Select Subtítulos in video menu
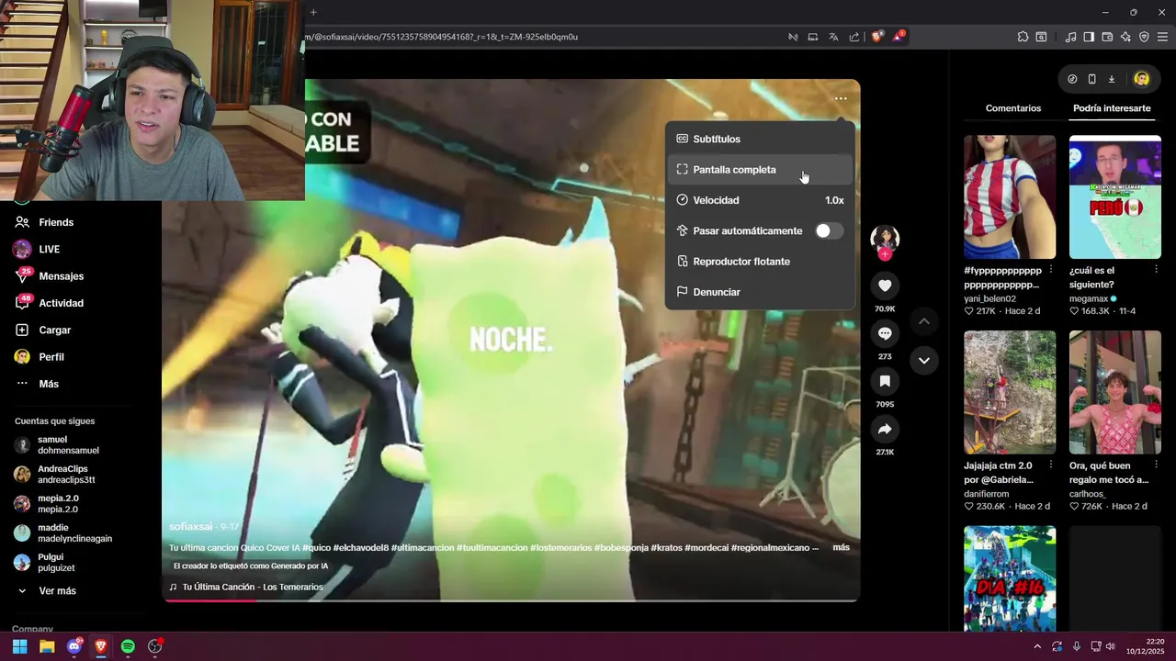Screen dimensions: 1176x661 point(760,139)
